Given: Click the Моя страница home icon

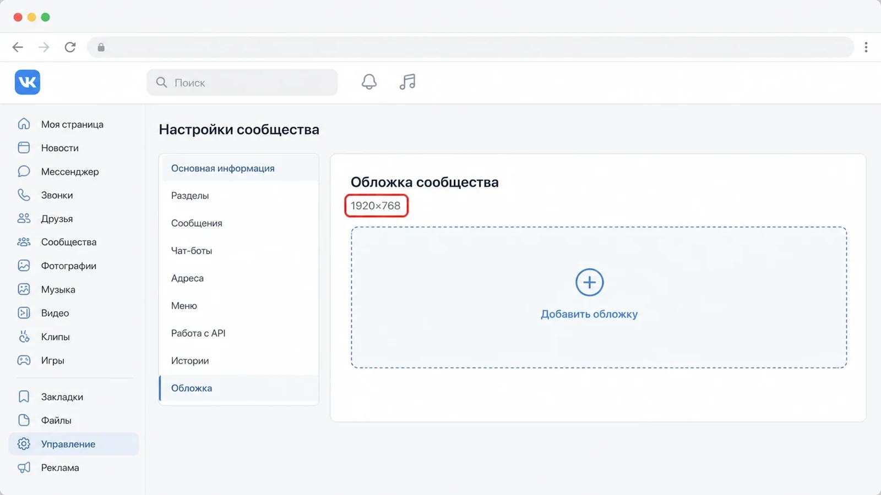Looking at the screenshot, I should pyautogui.click(x=24, y=124).
